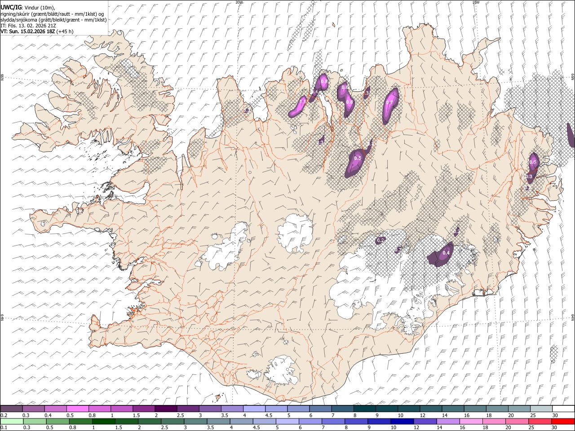
Task: Pick the darkest blue 10 rain legend swatch
Action: (x=402, y=421)
